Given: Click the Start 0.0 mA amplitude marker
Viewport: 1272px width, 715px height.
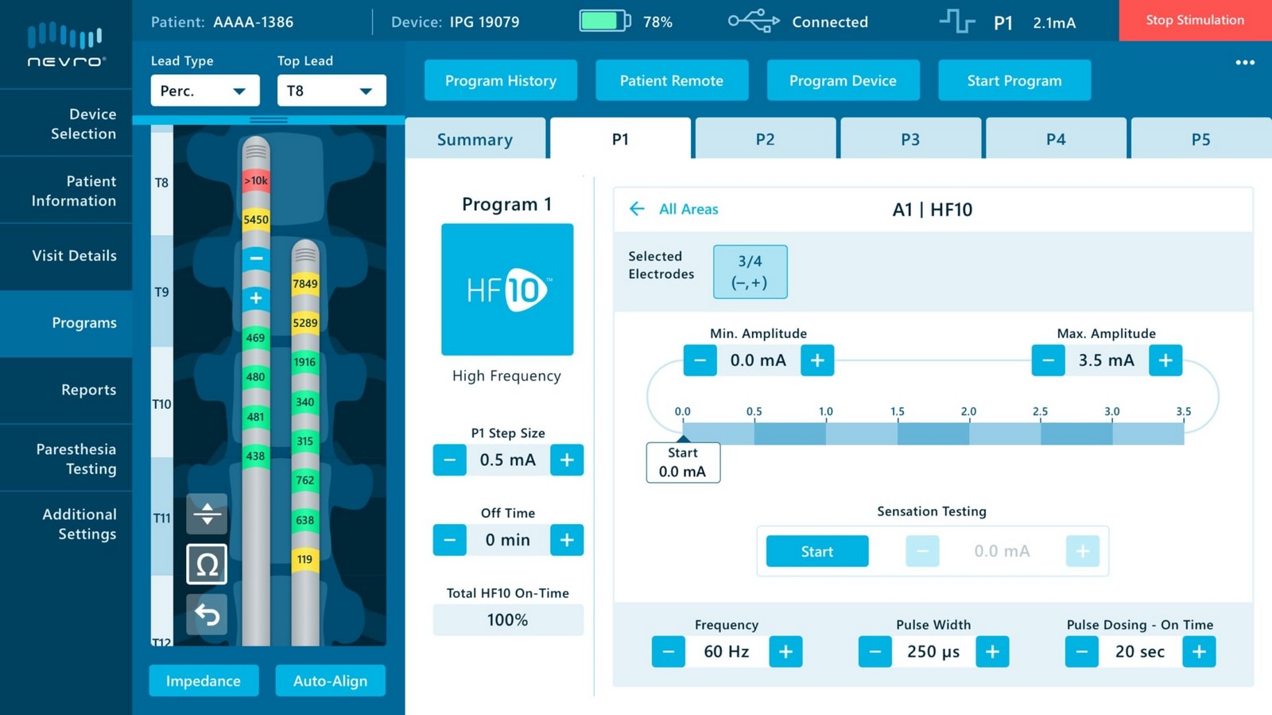Looking at the screenshot, I should click(683, 462).
